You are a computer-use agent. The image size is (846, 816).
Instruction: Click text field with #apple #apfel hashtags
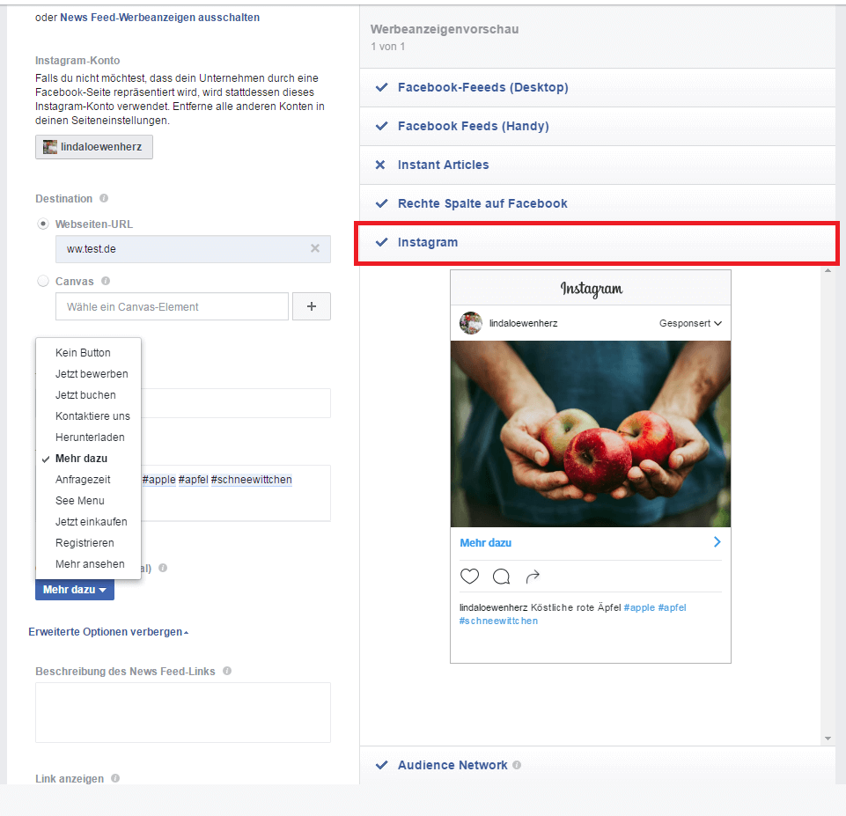pyautogui.click(x=236, y=493)
